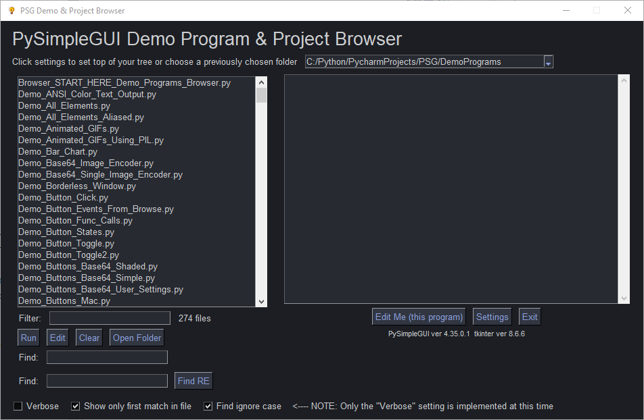644x420 pixels.
Task: Click the Clear button
Action: (x=89, y=338)
